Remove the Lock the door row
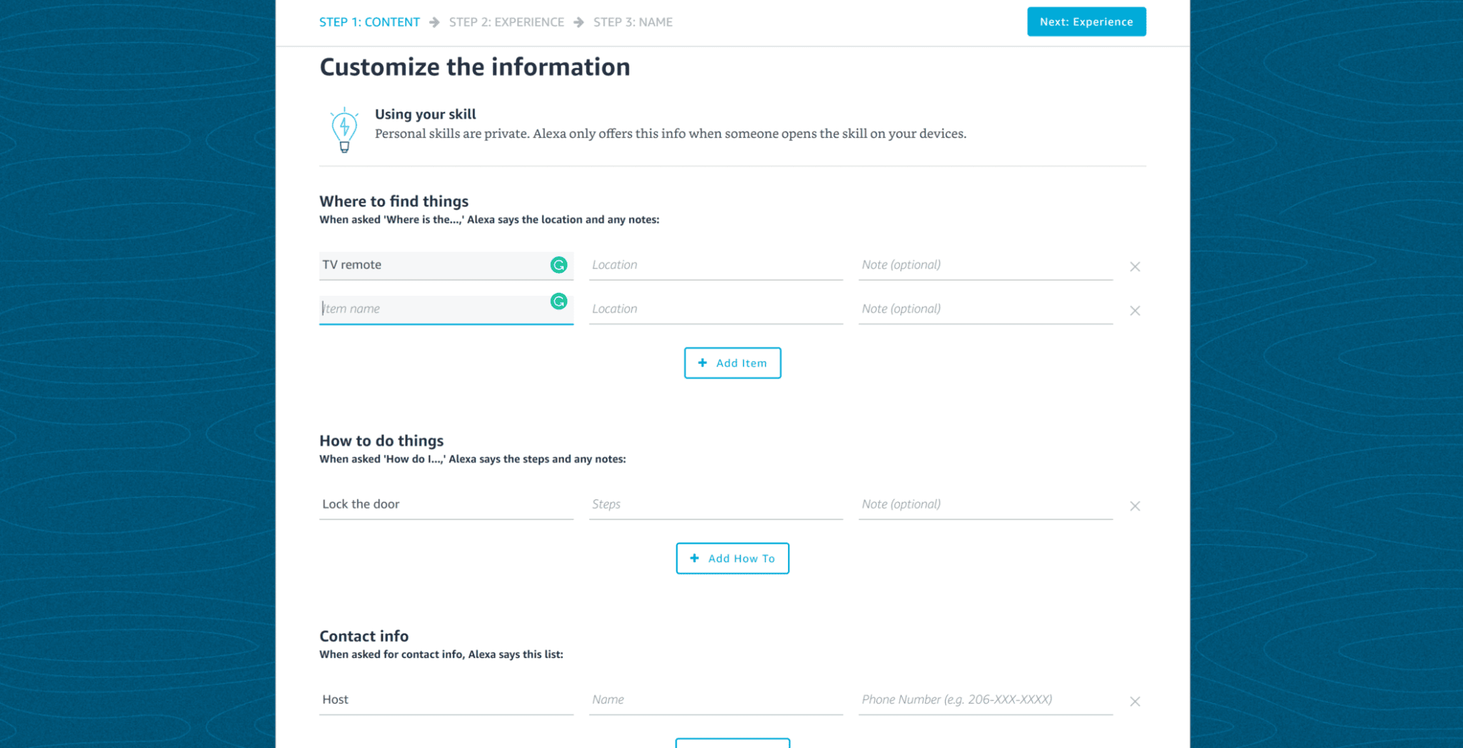 [1134, 506]
